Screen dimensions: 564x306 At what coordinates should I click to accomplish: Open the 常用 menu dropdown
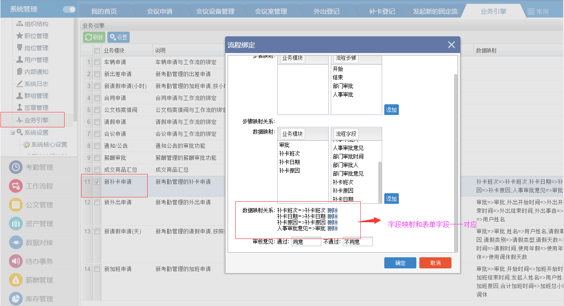point(537,12)
